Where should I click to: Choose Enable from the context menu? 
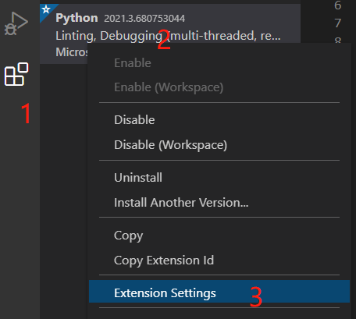[x=133, y=63]
